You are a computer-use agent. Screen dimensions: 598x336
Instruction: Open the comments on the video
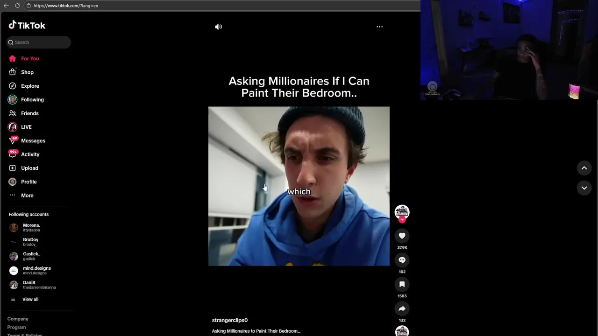point(402,260)
